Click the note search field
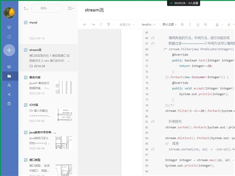The width and height of the screenshot is (235, 176). click(x=47, y=8)
